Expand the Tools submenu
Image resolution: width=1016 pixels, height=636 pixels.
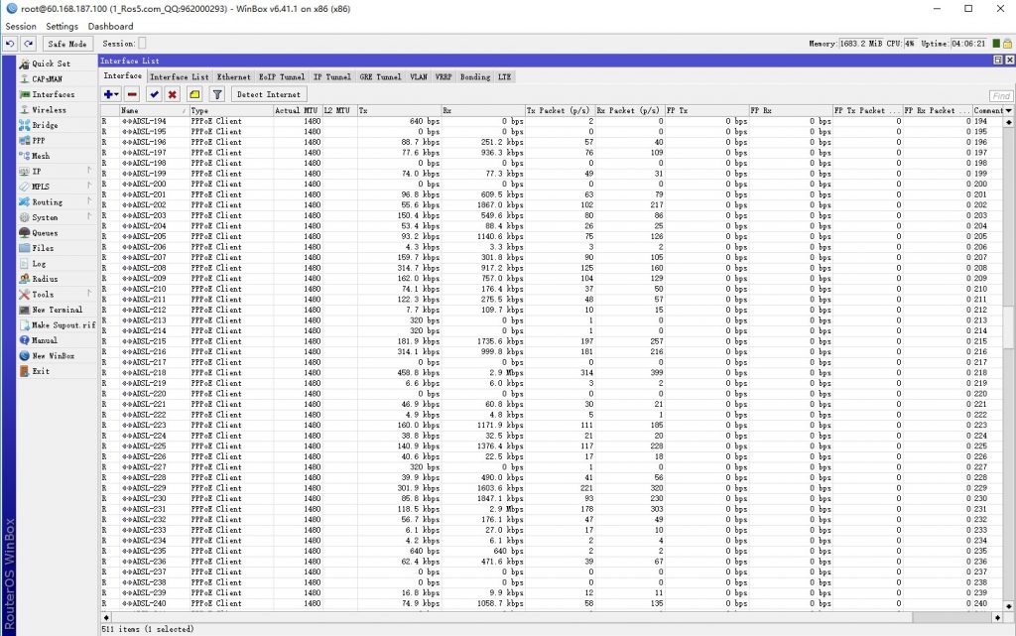click(x=43, y=295)
